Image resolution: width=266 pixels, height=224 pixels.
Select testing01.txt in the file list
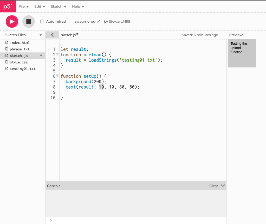tap(23, 69)
